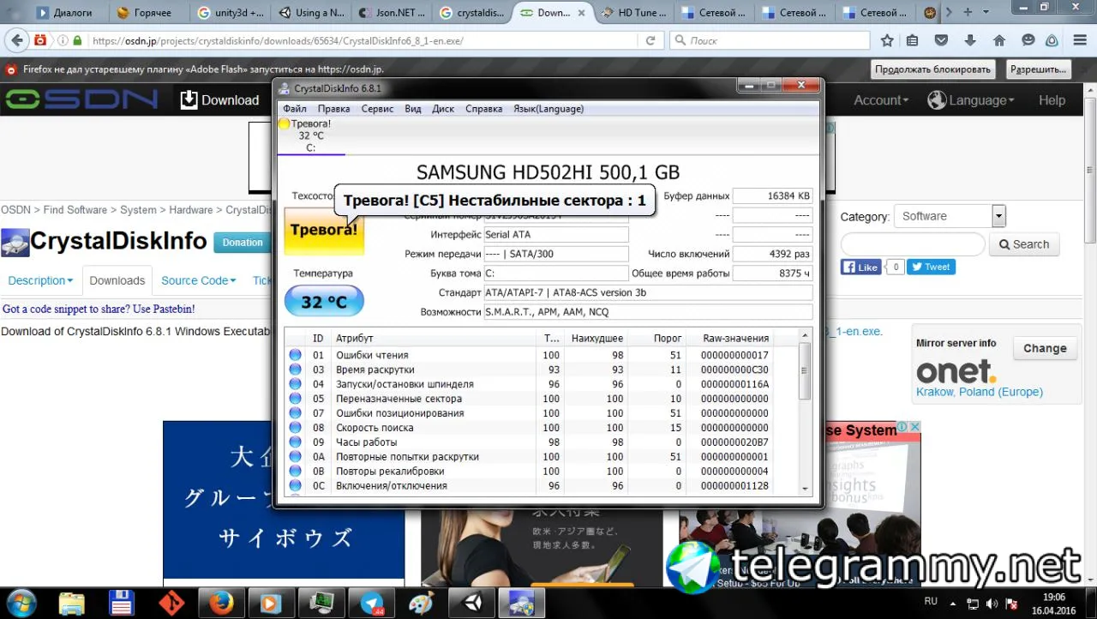Image resolution: width=1097 pixels, height=619 pixels.
Task: Open the Сервис menu in CrystalDiskInfo
Action: click(377, 109)
